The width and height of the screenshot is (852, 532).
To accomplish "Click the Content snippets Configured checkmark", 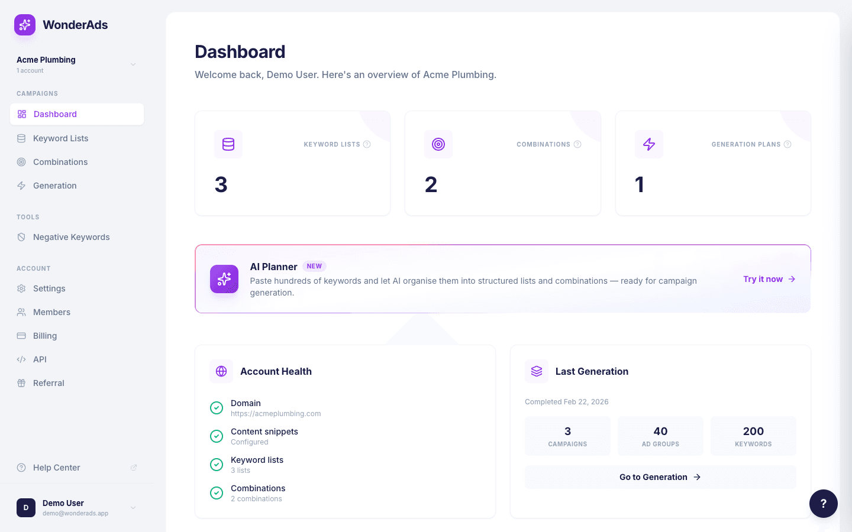I will [217, 436].
